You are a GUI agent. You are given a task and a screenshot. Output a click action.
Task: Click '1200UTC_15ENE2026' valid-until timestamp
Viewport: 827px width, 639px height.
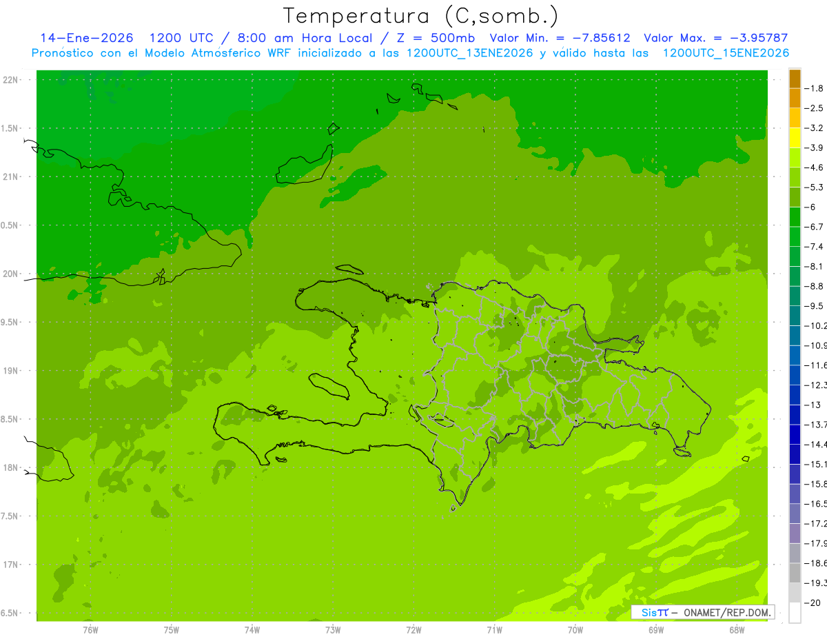click(x=726, y=53)
